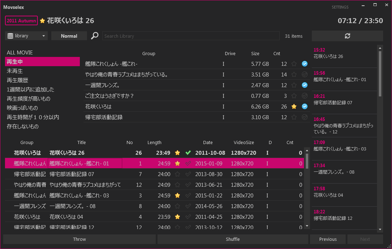Select the 一週間フレンズ。 group row
392x249 pixels.
pyautogui.click(x=196, y=85)
